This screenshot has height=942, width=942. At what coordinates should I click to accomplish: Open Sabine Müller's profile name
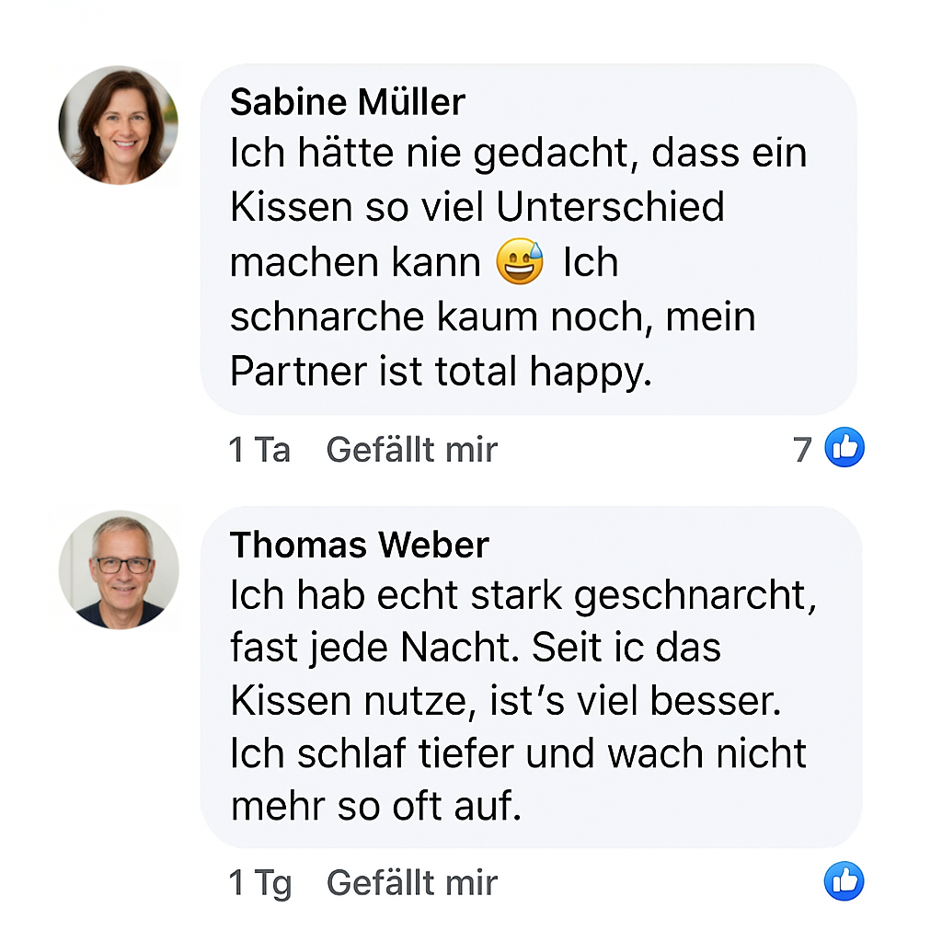[x=347, y=102]
